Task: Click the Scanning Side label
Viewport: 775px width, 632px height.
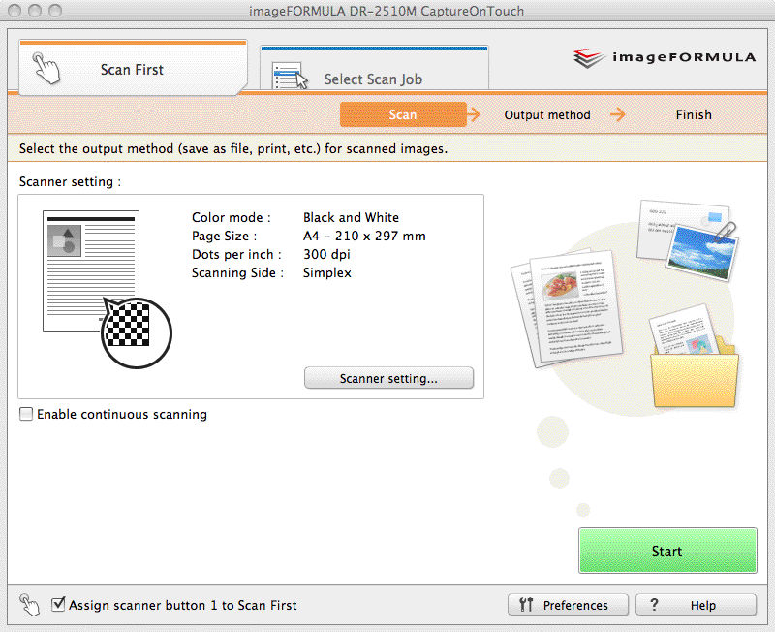Action: point(237,273)
